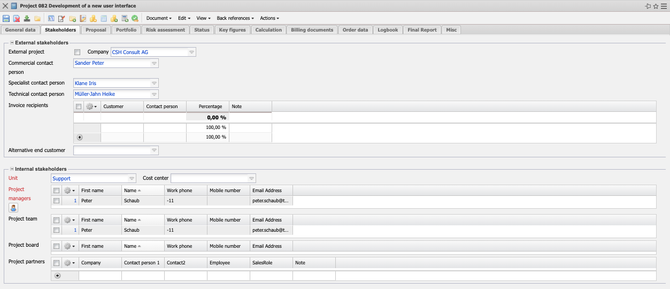Open gear menu in Invoice recipients table
The height and width of the screenshot is (289, 670).
[91, 107]
